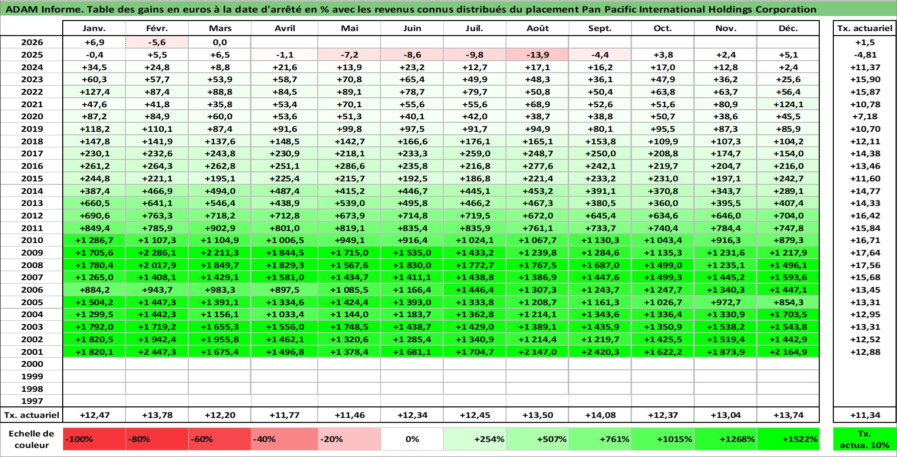Select the +14,08 September actuarial rate

600,415
